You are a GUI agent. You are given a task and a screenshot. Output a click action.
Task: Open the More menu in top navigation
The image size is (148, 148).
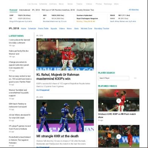(116, 4)
